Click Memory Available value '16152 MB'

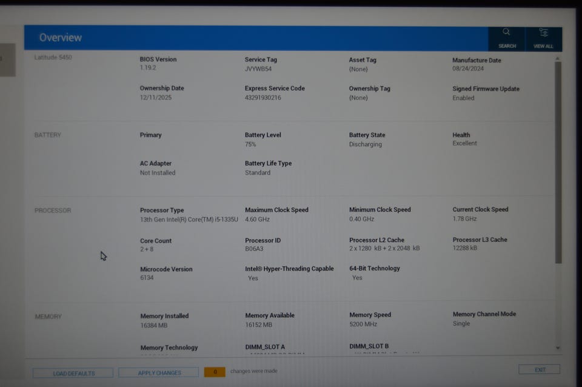259,325
